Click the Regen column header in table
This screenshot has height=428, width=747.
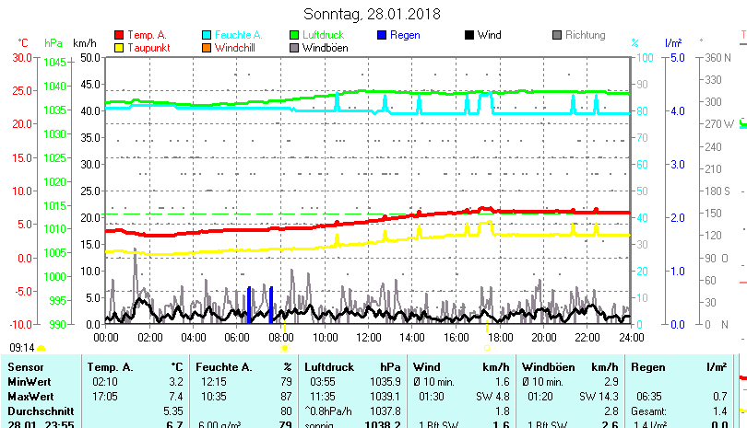point(647,367)
